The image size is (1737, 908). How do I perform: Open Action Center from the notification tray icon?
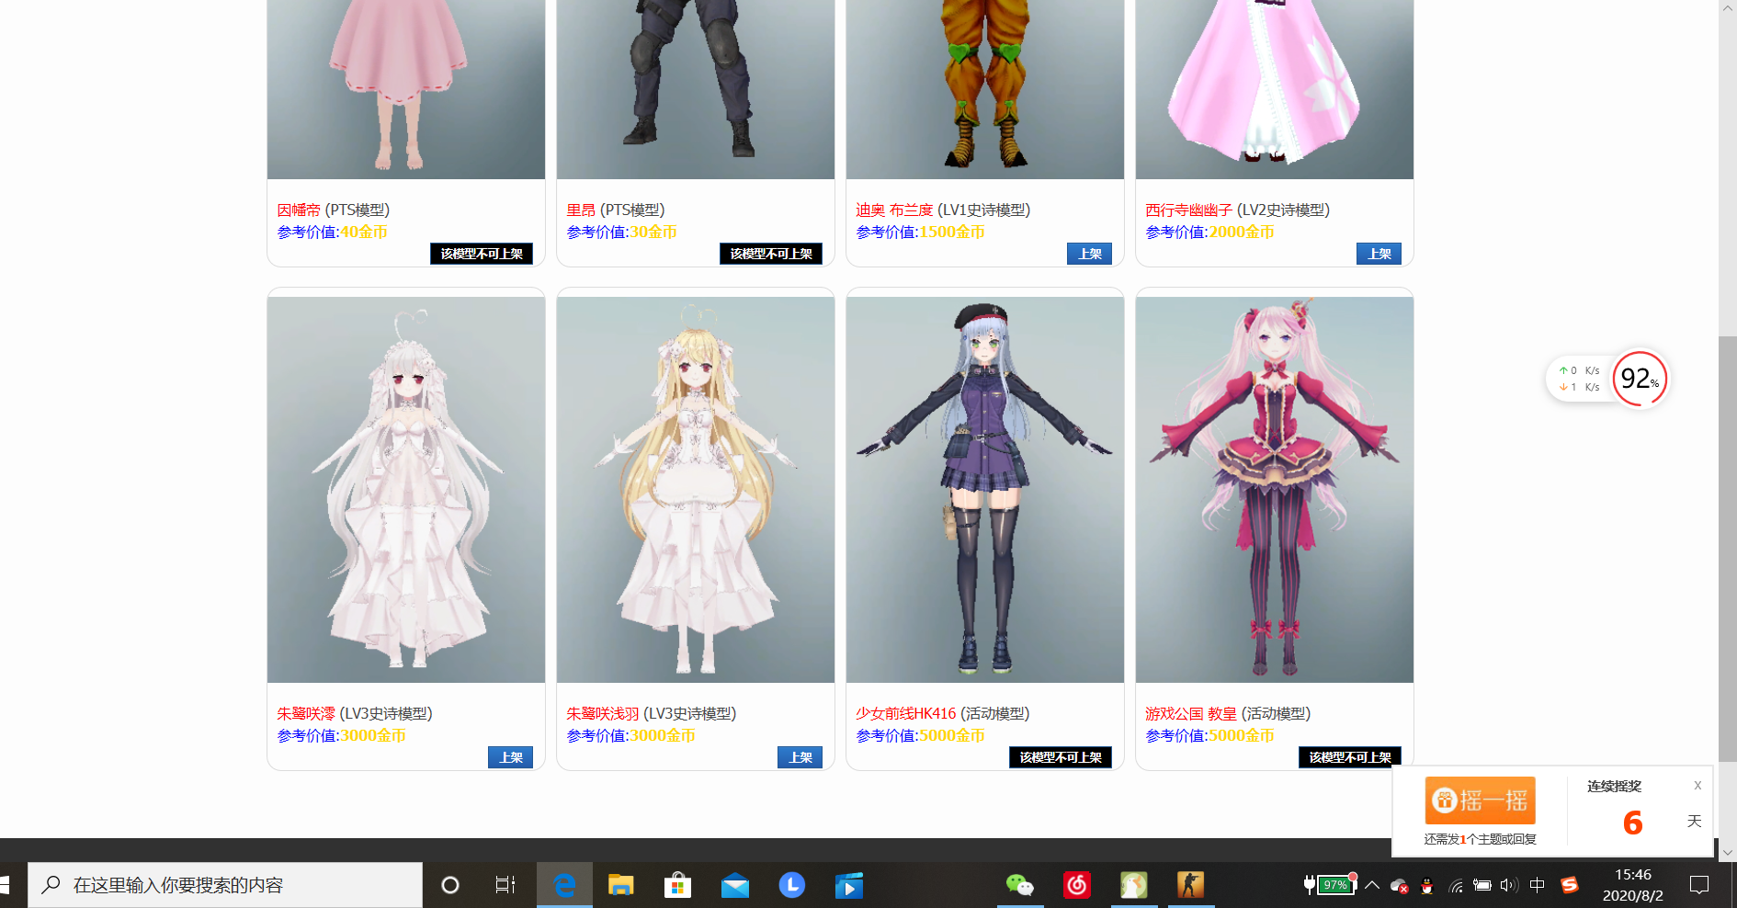pyautogui.click(x=1698, y=884)
